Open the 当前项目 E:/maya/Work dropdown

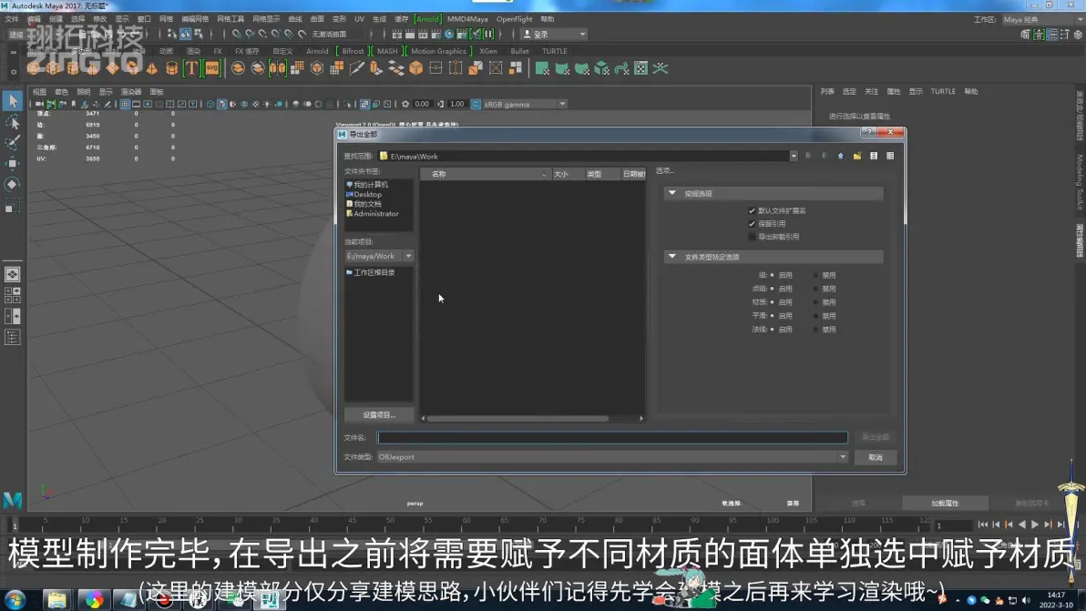point(409,256)
